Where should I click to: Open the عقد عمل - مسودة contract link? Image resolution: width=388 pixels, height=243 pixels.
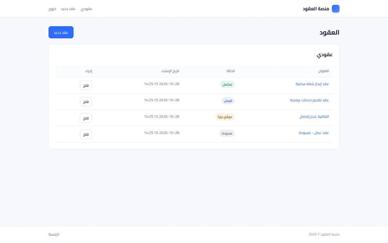pos(314,133)
